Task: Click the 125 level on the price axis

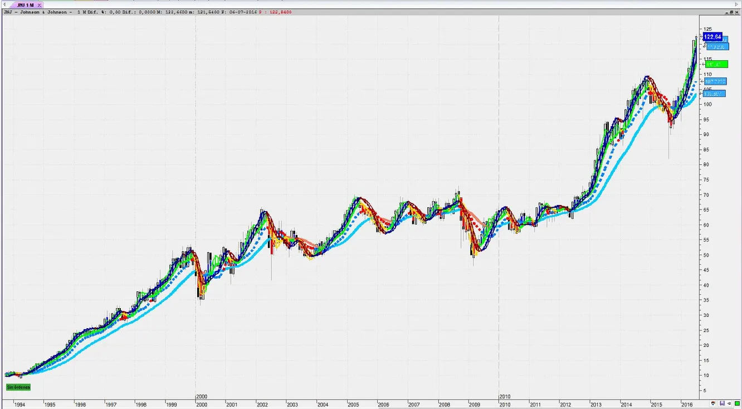Action: (707, 29)
